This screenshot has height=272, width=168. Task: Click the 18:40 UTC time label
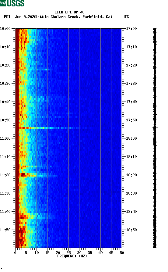point(131,212)
